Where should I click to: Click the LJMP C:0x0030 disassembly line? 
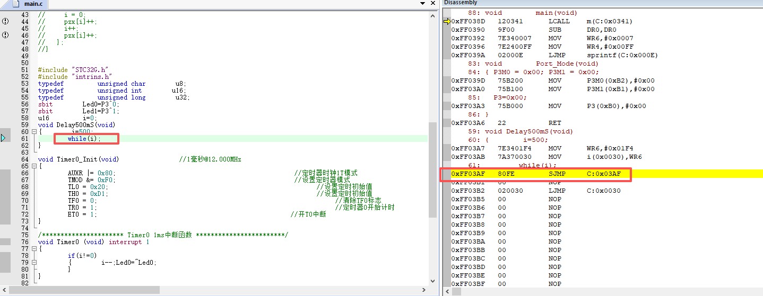point(536,191)
